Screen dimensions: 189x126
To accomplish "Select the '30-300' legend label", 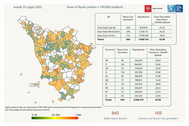I will tap(56, 115).
